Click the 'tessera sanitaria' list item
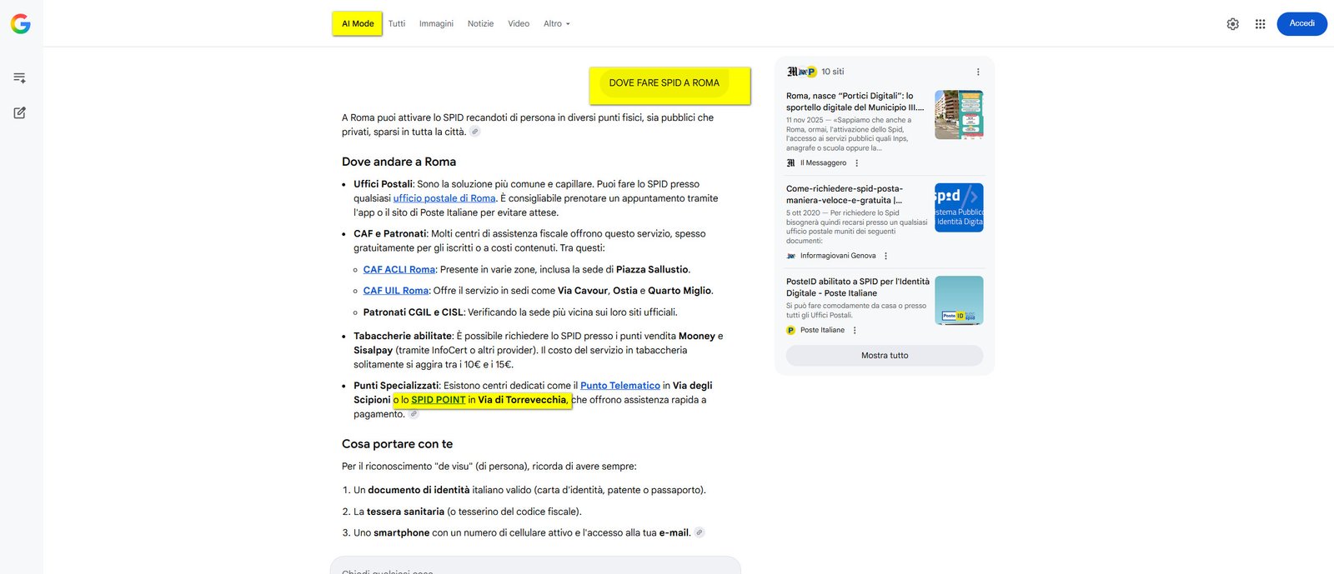The width and height of the screenshot is (1334, 574). click(x=405, y=512)
